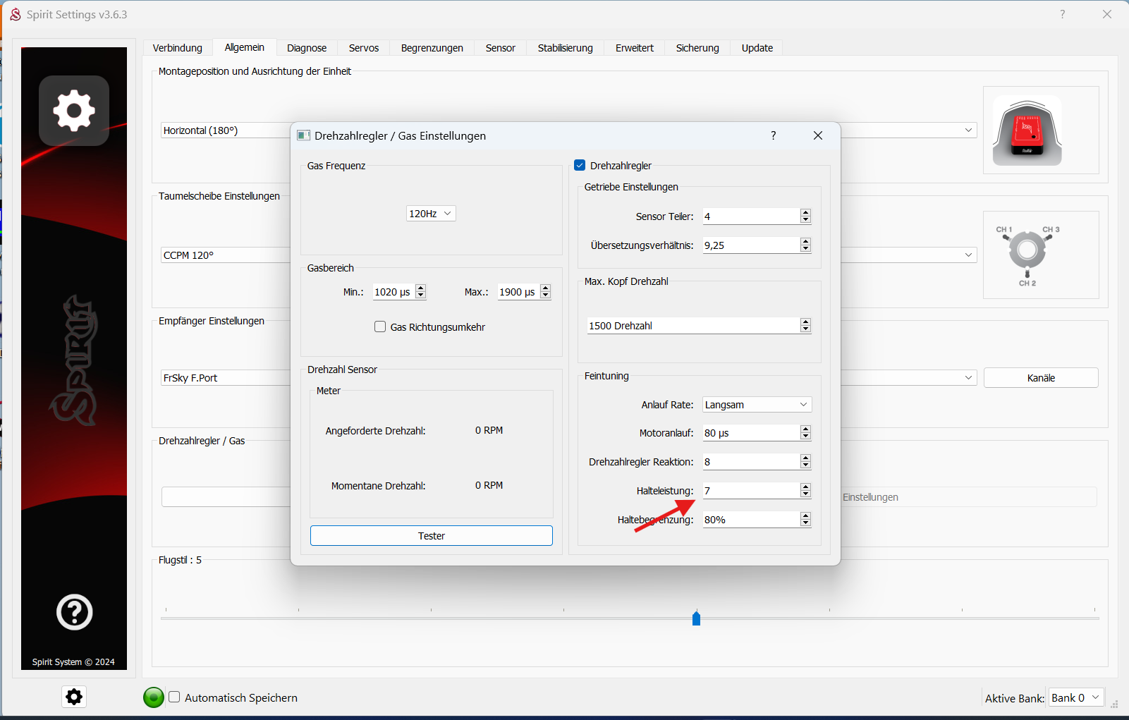The image size is (1129, 720).
Task: Switch to the Servos tab
Action: 364,48
